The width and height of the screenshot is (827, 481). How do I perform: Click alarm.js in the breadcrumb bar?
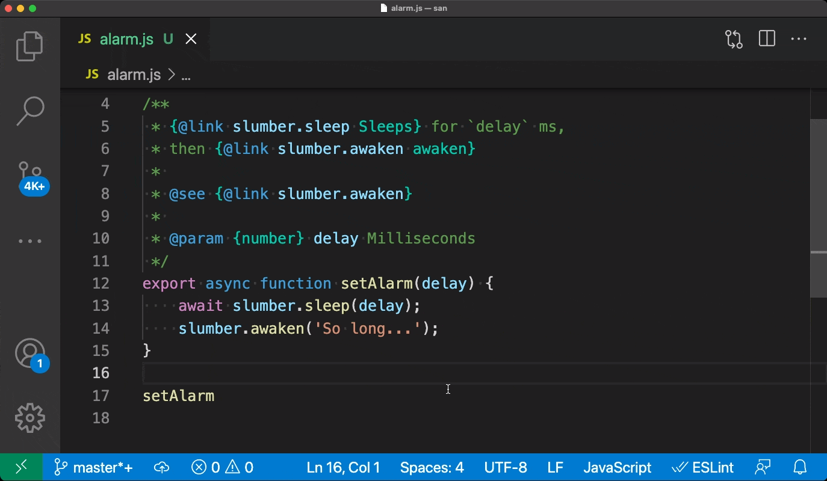coord(133,75)
